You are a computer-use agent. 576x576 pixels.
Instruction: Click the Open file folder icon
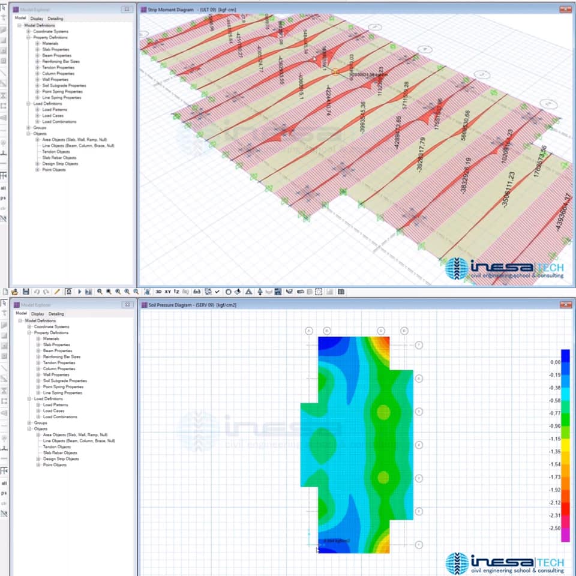14,292
